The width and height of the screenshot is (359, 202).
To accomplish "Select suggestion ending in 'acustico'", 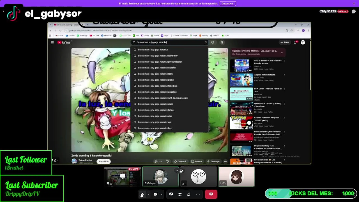I will [169, 92].
